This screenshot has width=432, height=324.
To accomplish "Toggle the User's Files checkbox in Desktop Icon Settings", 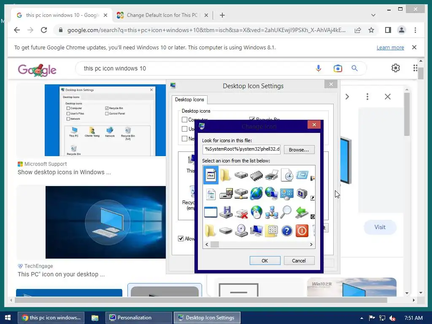I will tap(185, 129).
